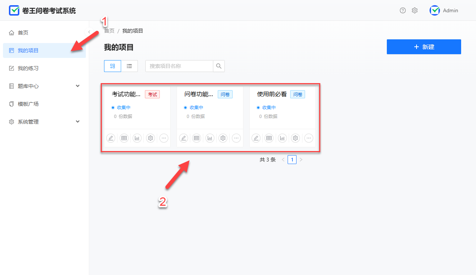Screen dimensions: 476x275
Task: Select page 1 in pagination
Action: pos(292,160)
